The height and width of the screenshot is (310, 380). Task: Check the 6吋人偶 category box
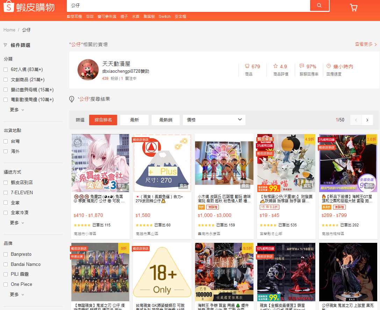click(x=6, y=70)
